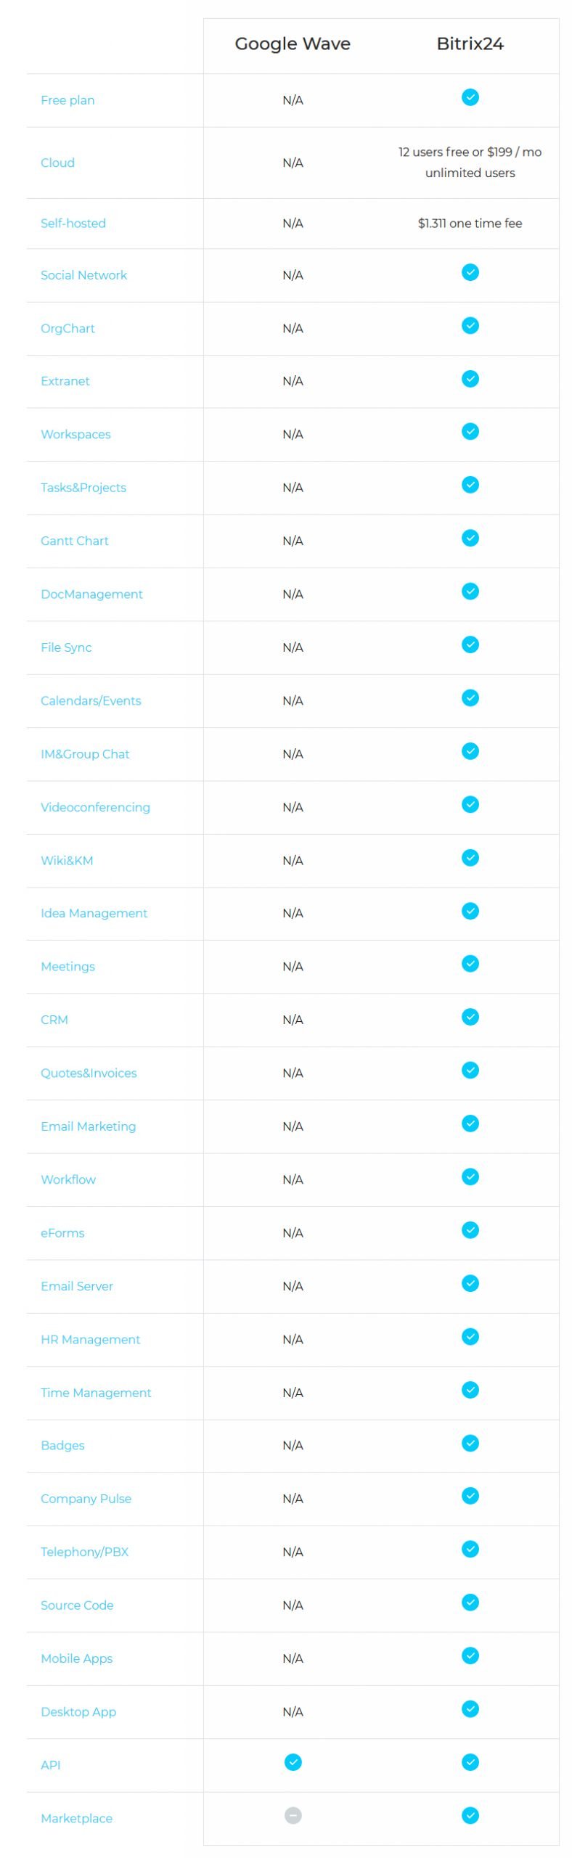Click the Bitrix24 checkmark in Telephony/PBX row
Screen dimensions: 572x1858
tap(470, 1548)
